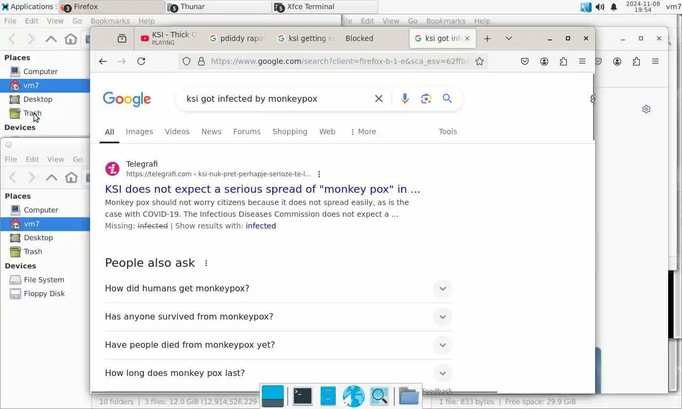682x409 pixels.
Task: Click the Google search input field
Action: pyautogui.click(x=274, y=99)
